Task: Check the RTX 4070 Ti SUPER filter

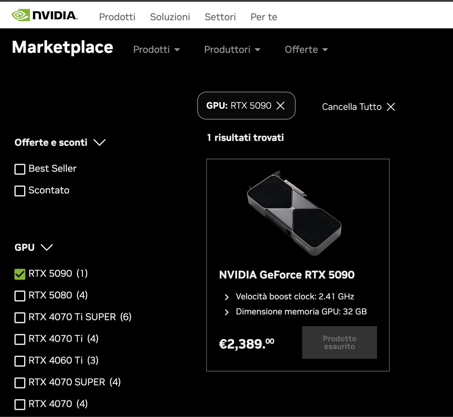Action: [20, 318]
